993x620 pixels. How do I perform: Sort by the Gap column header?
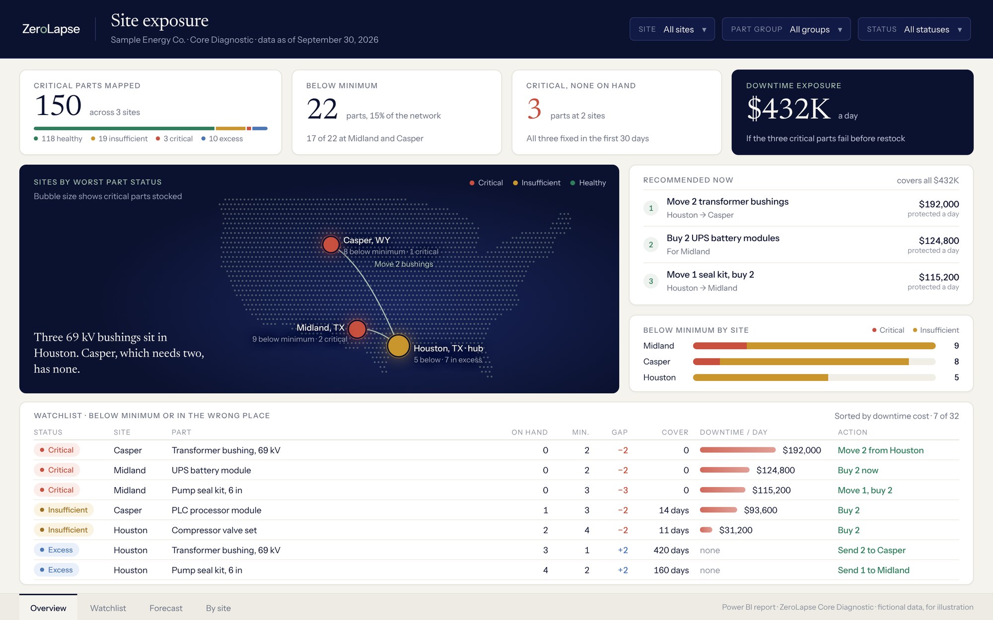[620, 432]
